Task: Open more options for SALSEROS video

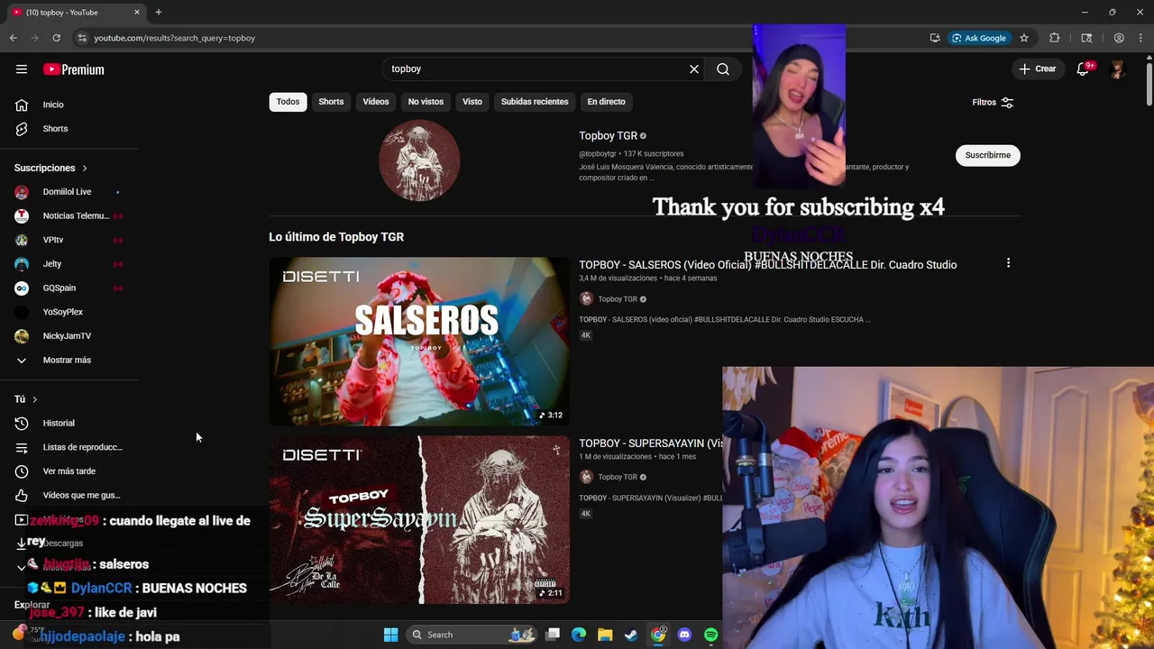Action: pos(1008,263)
